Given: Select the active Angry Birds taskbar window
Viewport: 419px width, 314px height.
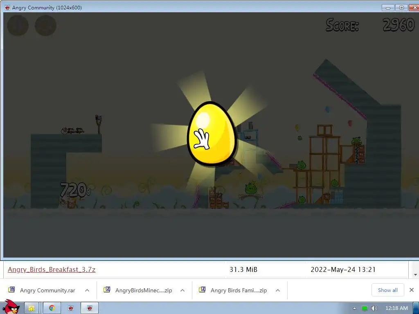Looking at the screenshot, I should point(90,308).
